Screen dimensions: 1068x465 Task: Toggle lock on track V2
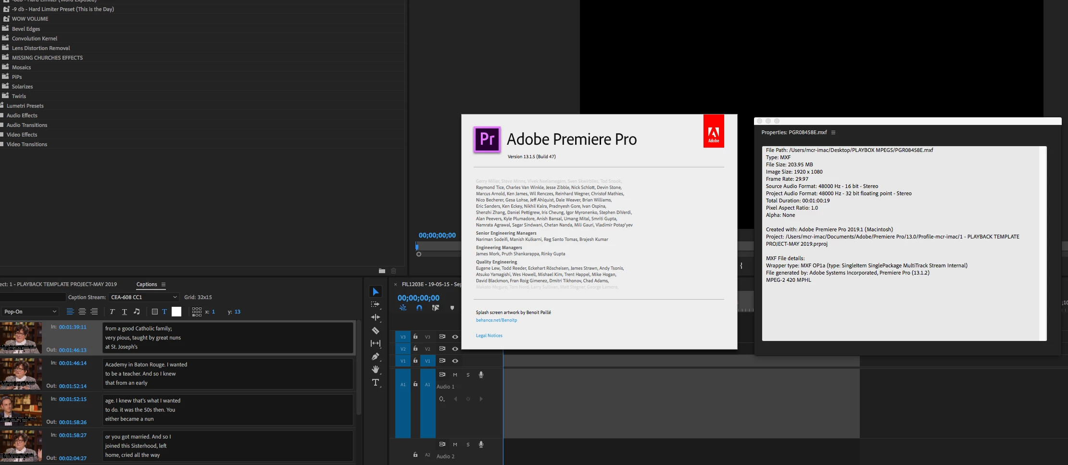click(x=415, y=349)
